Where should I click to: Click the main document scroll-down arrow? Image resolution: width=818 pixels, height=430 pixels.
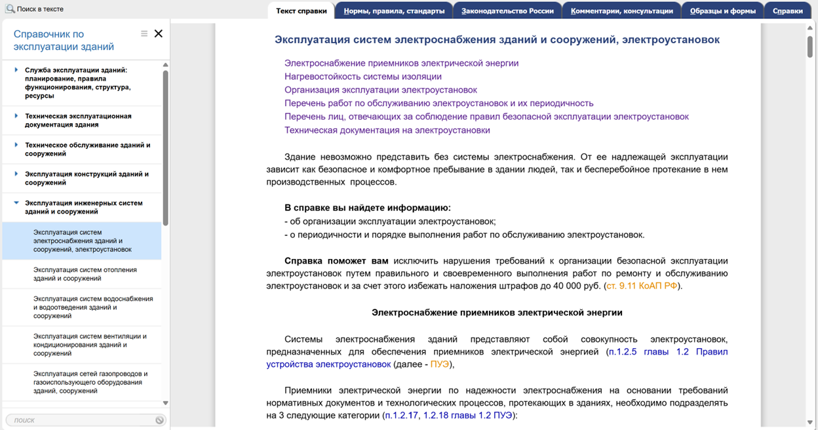pyautogui.click(x=811, y=423)
